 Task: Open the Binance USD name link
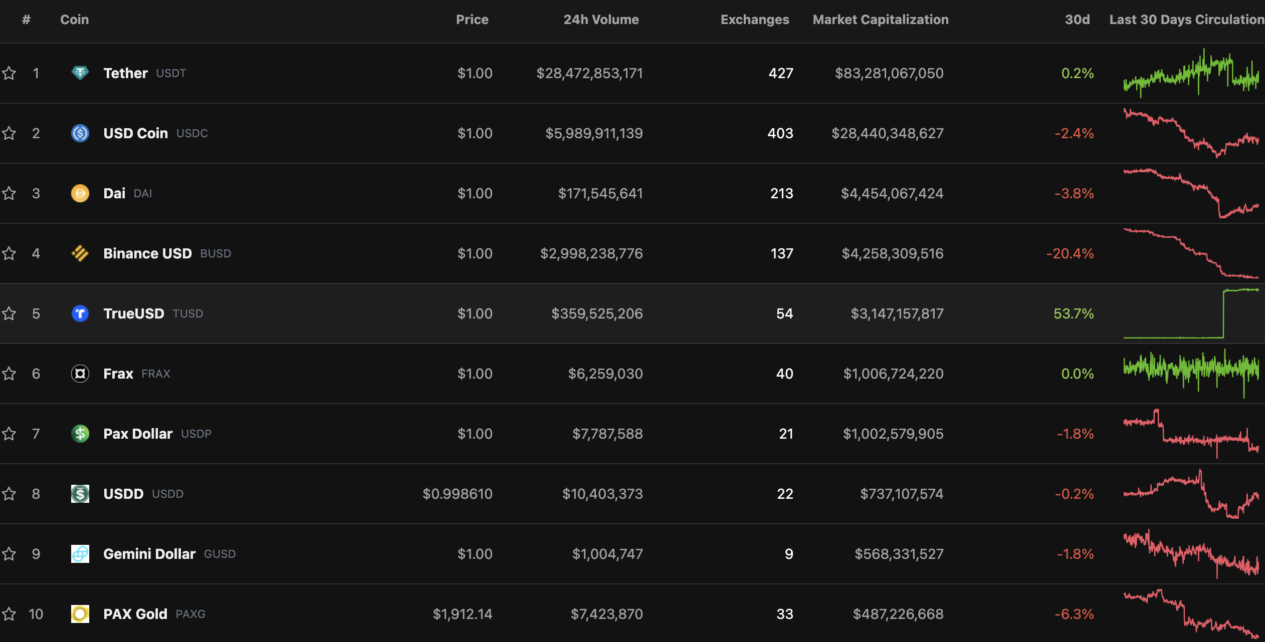click(x=147, y=253)
